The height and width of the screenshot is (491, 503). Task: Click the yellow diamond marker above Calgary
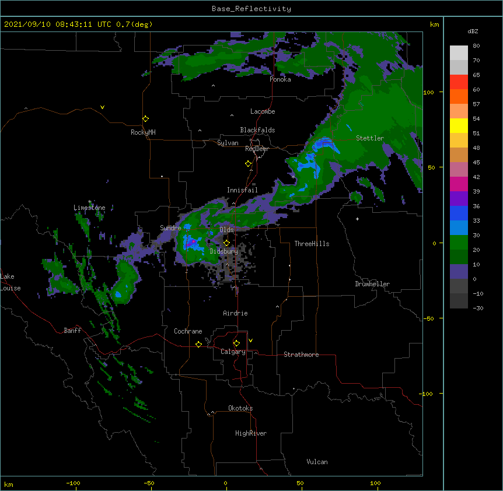[x=236, y=343]
